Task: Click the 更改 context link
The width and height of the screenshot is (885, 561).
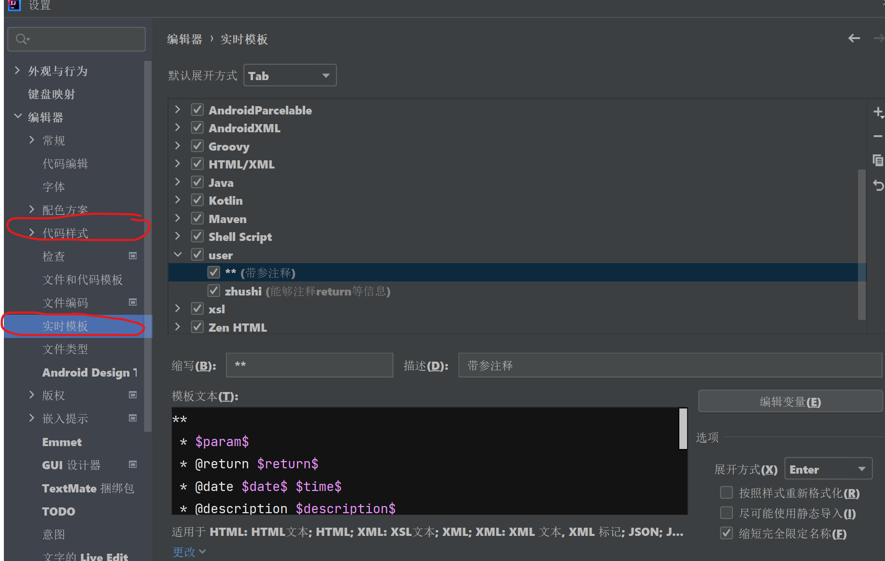Action: tap(189, 552)
